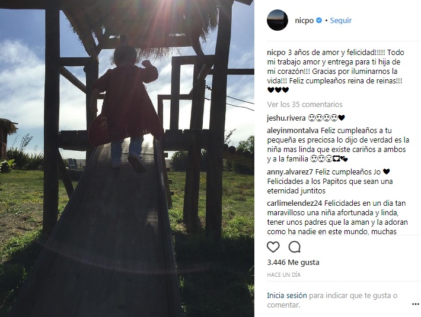The image size is (421, 317).
Task: Click the blue verified badge
Action: 319,20
